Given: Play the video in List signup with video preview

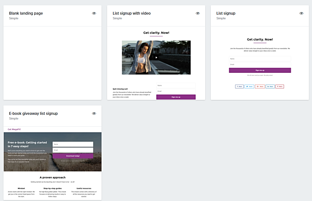Looking at the screenshot, I should click(156, 58).
